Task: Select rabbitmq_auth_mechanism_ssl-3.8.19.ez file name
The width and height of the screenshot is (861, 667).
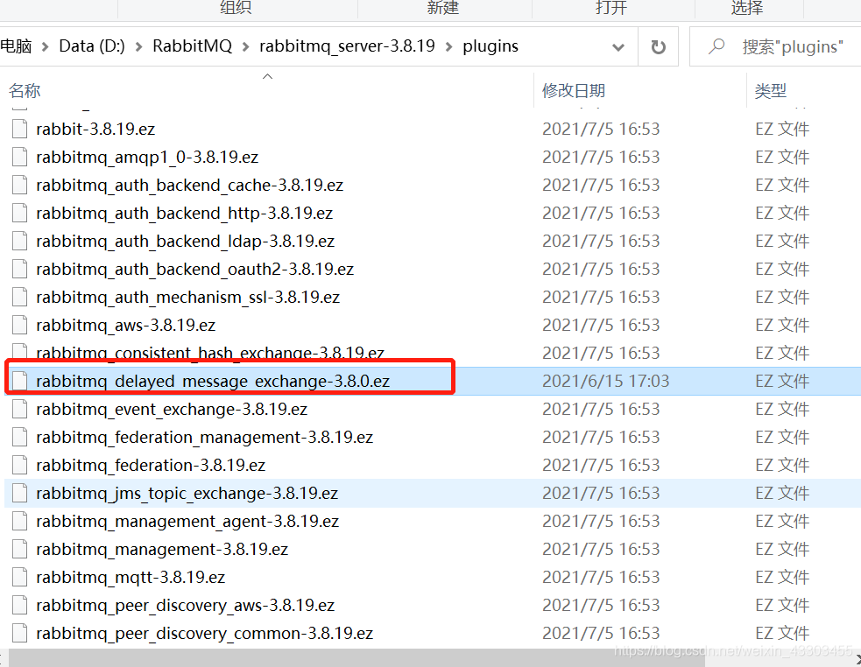Action: coord(187,297)
